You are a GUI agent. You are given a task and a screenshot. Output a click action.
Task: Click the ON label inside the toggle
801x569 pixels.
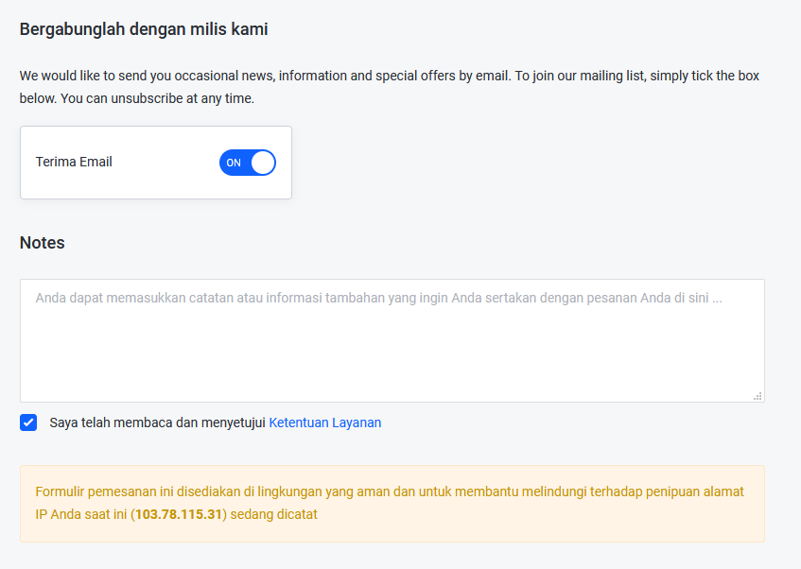tap(234, 163)
